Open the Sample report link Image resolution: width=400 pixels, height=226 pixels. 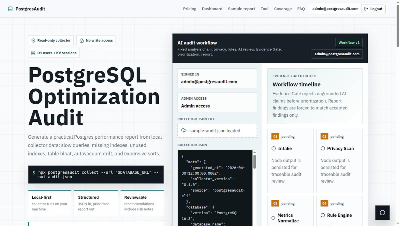[x=241, y=9]
